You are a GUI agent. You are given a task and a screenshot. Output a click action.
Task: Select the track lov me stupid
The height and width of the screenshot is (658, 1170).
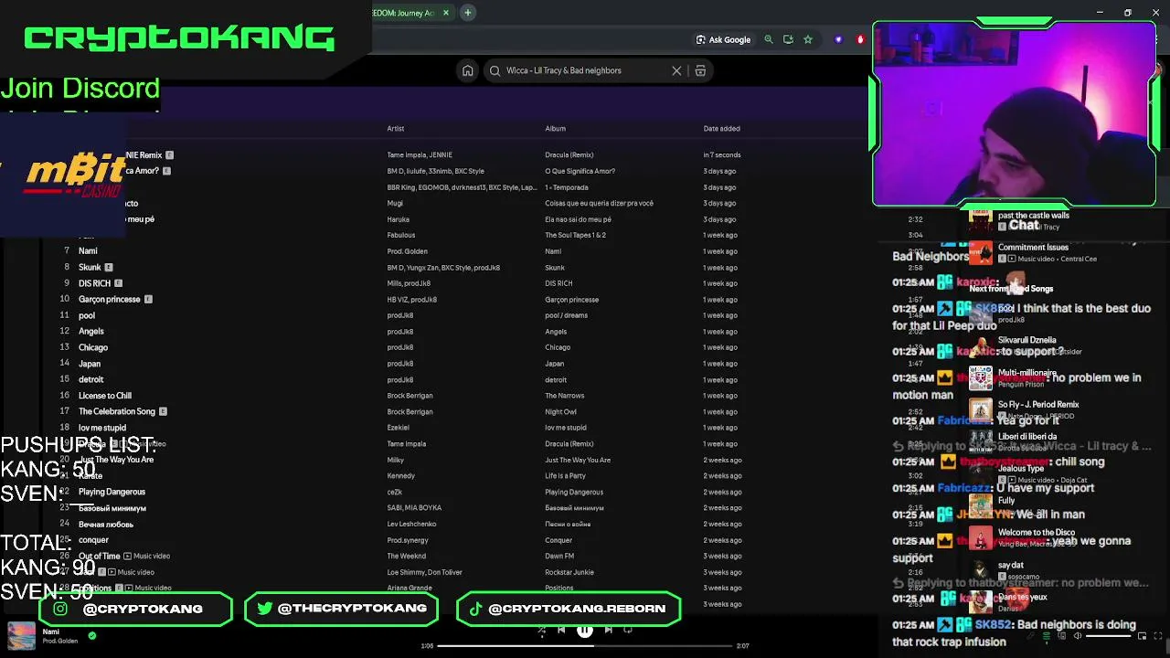tap(101, 428)
